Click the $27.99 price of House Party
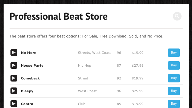The image size is (192, 108). tap(138, 65)
